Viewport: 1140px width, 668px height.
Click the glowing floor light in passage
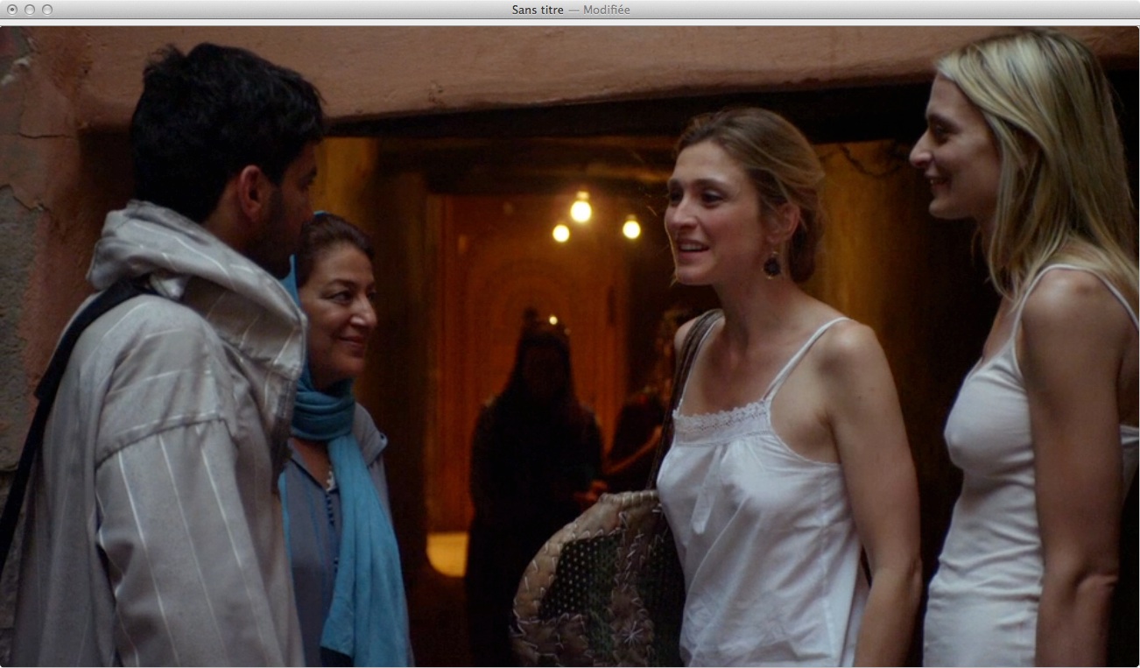tap(447, 553)
